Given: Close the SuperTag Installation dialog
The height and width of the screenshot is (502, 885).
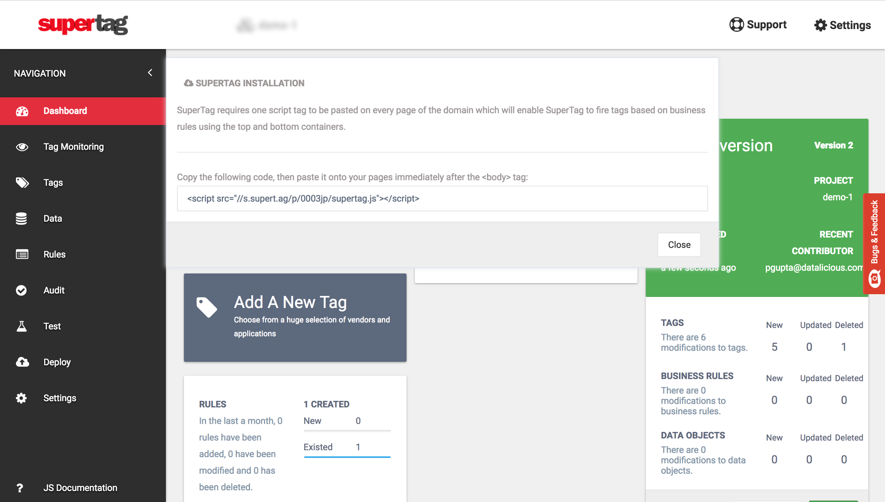Looking at the screenshot, I should [679, 245].
